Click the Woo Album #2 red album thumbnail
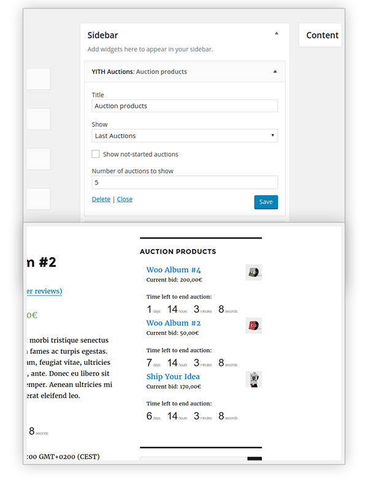Screen dimensions: 368x482 pos(254,326)
